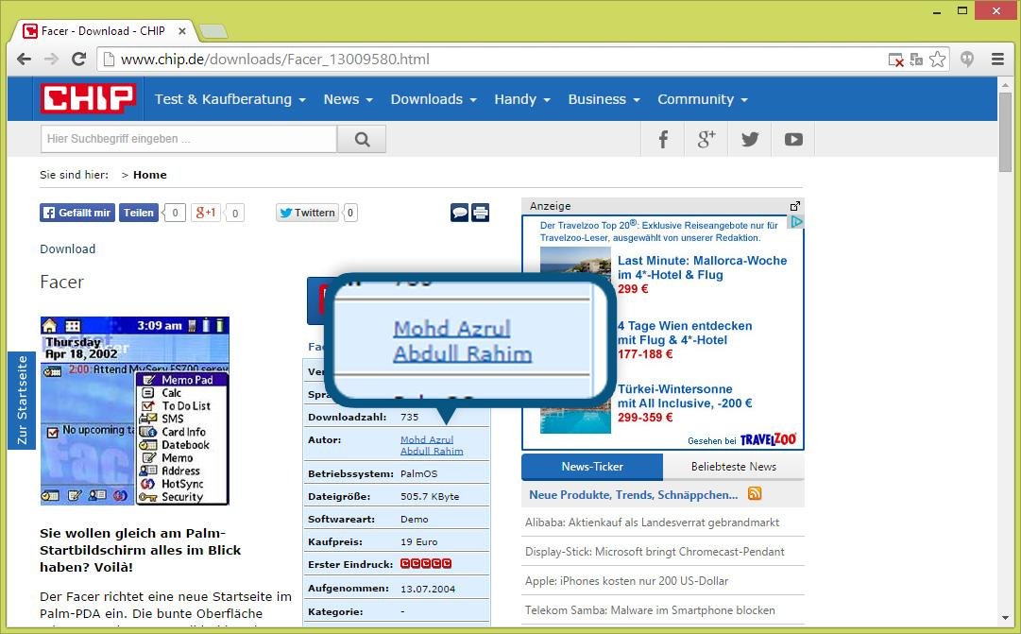Click the Travelzoo logo in the ad
This screenshot has height=634, width=1021.
[768, 439]
